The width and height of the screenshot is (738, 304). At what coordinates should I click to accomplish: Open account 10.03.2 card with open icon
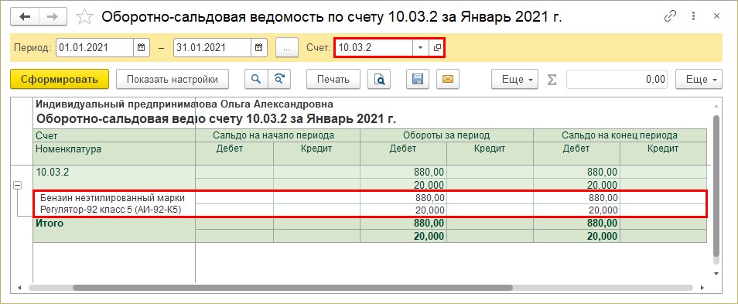point(436,47)
